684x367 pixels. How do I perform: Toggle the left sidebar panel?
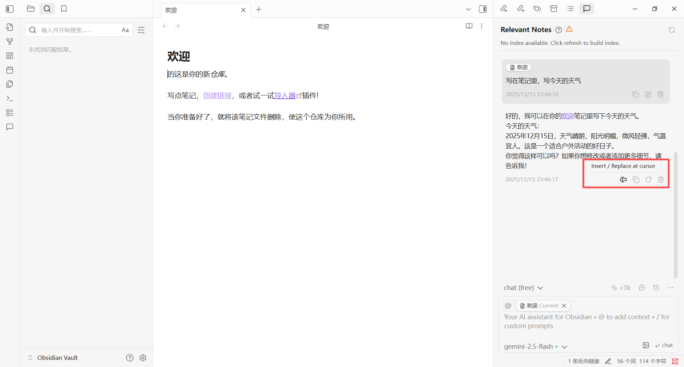click(10, 9)
